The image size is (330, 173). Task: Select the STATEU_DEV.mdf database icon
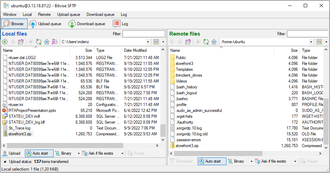click(5, 116)
